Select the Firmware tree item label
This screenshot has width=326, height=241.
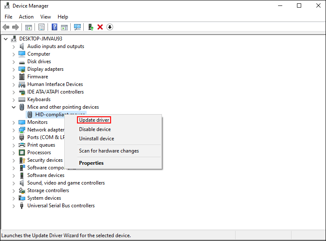pos(37,77)
